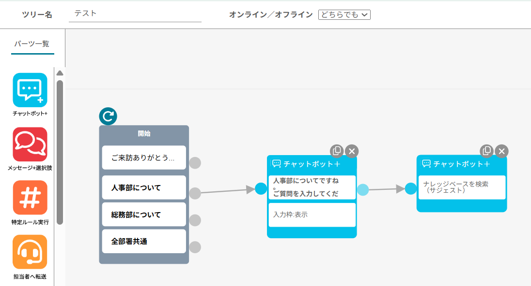Click output connector beside 全部署共通

click(x=195, y=247)
